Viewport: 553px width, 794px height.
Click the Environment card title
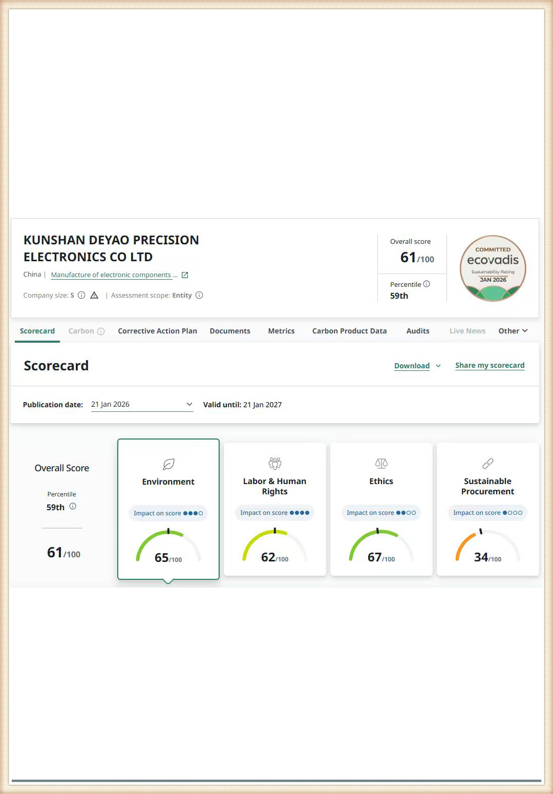(168, 482)
